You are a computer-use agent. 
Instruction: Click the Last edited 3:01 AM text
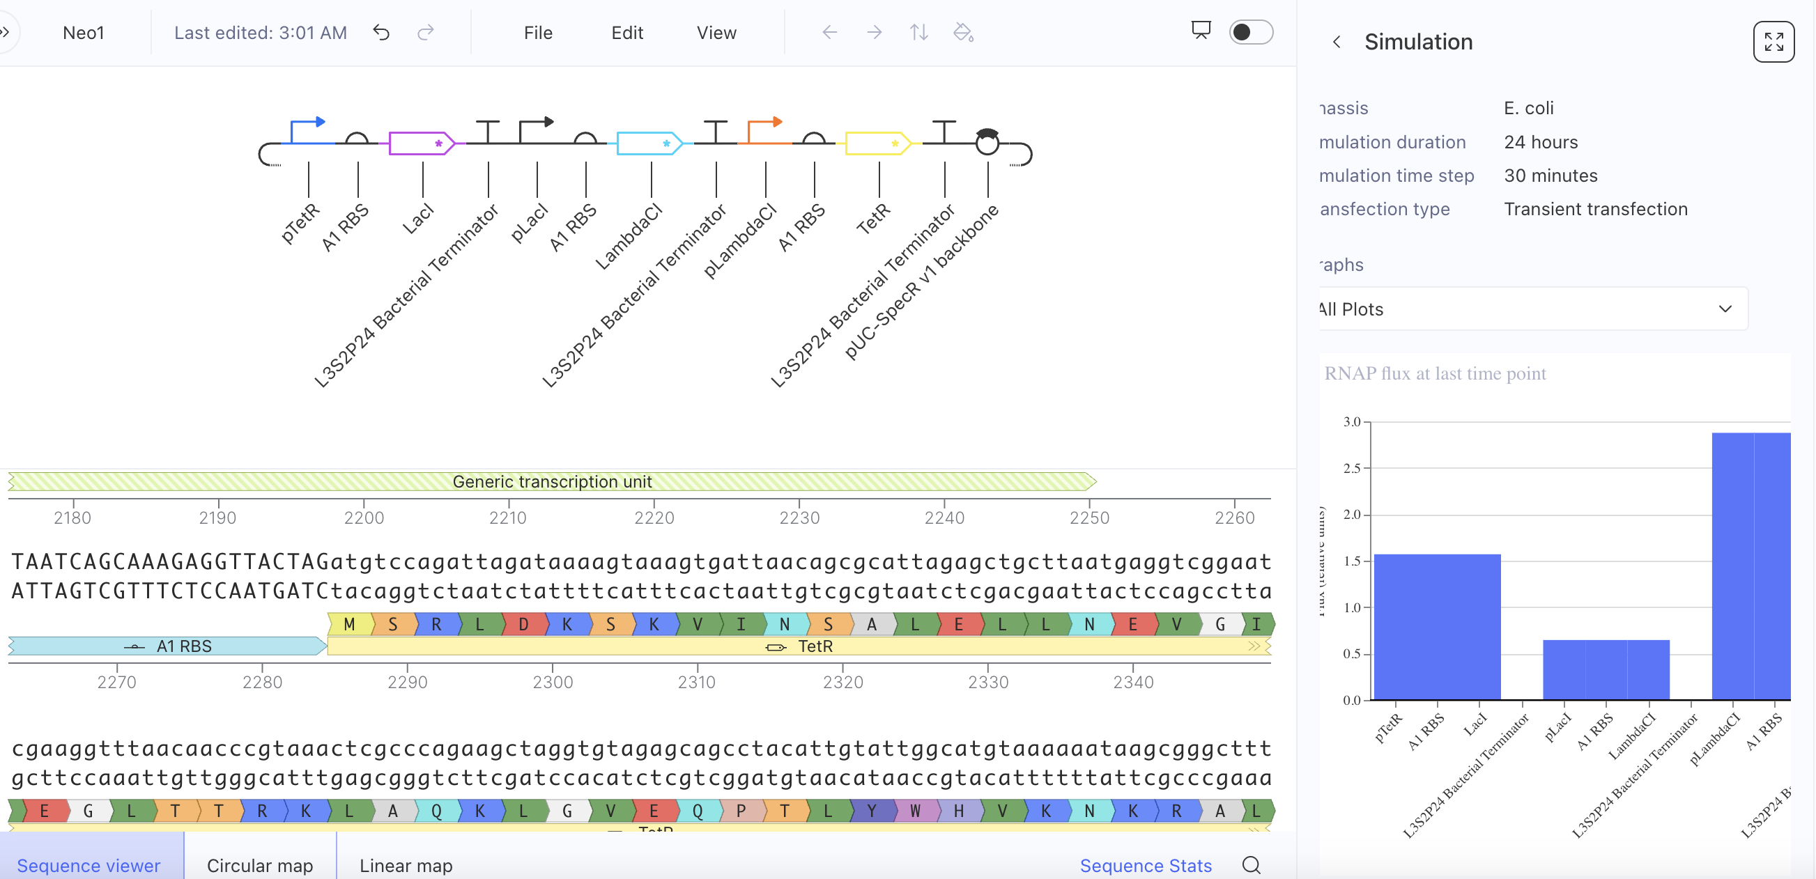coord(260,33)
